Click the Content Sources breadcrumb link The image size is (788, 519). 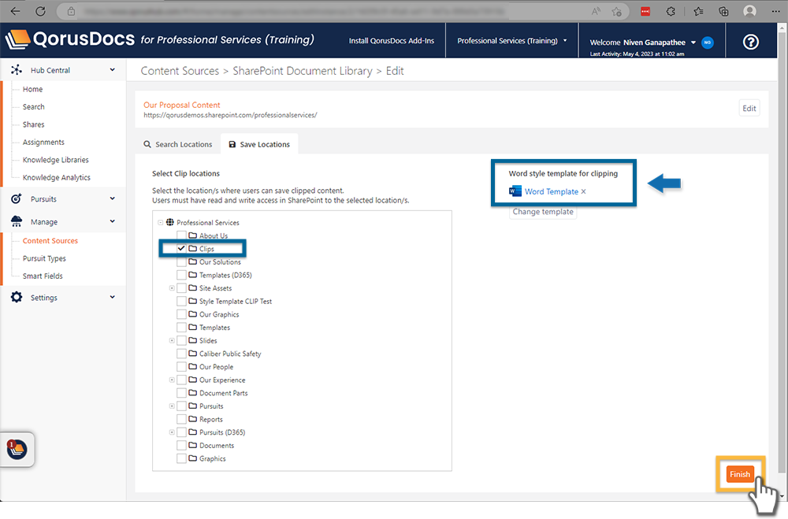(180, 71)
